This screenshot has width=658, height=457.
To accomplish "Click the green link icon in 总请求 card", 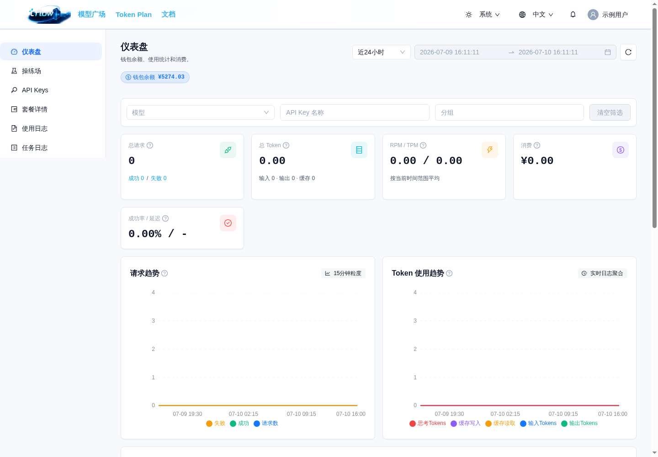I will click(228, 150).
